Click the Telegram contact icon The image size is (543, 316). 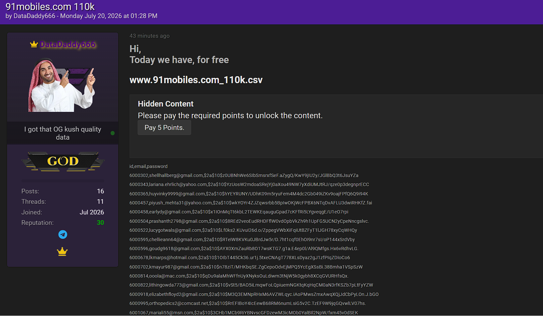point(63,234)
